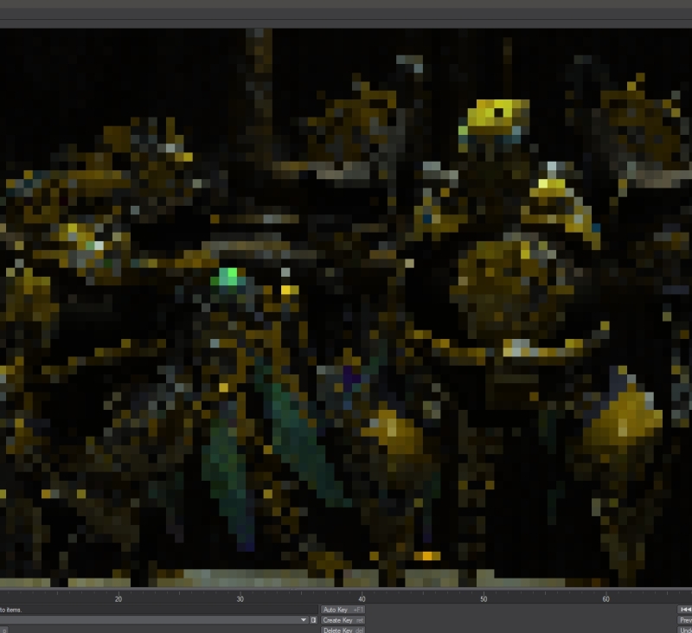Open the current item dropdown arrow
Screen dimensions: 692x633
coord(303,620)
